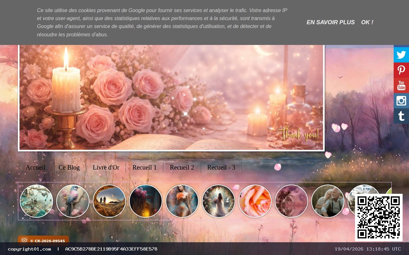Image resolution: width=409 pixels, height=255 pixels.
Task: Open the orange rose thumbnail
Action: pyautogui.click(x=255, y=201)
